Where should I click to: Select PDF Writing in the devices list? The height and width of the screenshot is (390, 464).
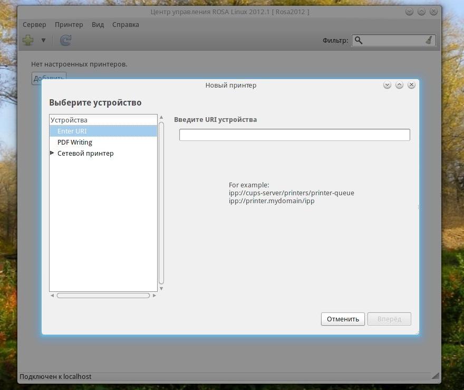tap(103, 142)
